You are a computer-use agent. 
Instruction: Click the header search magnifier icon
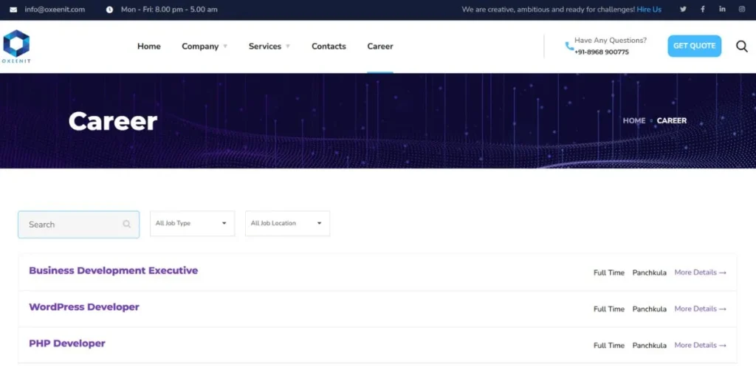point(742,47)
